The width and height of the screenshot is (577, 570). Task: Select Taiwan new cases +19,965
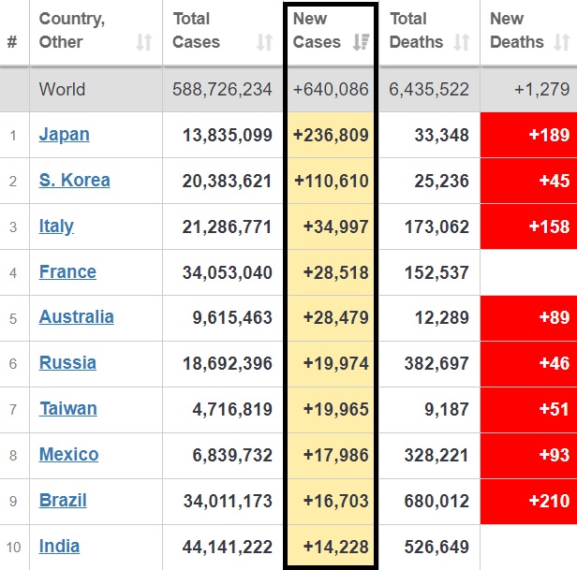[336, 409]
